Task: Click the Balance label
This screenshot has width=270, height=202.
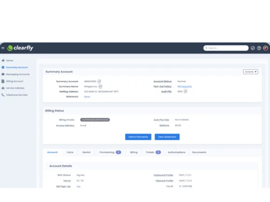Action: click(164, 126)
